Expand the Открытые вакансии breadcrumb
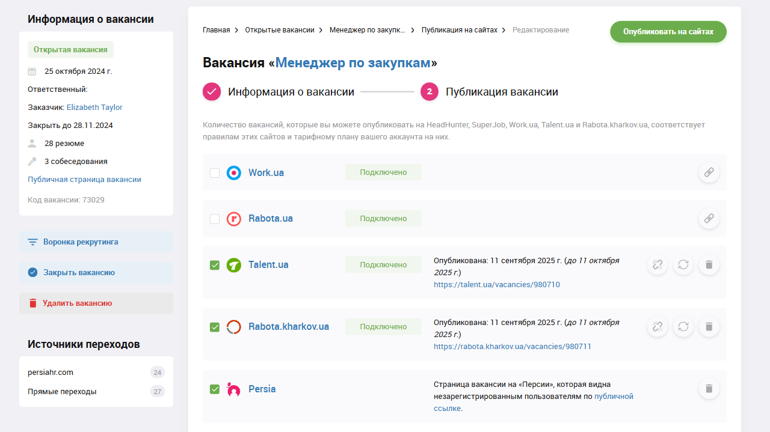Image resolution: width=770 pixels, height=432 pixels. pyautogui.click(x=280, y=29)
